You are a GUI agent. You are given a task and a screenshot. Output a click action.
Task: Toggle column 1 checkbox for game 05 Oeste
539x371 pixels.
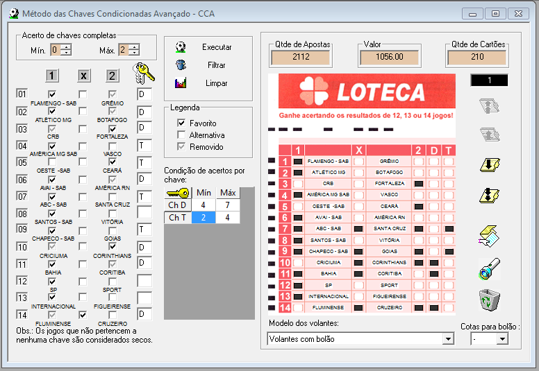52,162
